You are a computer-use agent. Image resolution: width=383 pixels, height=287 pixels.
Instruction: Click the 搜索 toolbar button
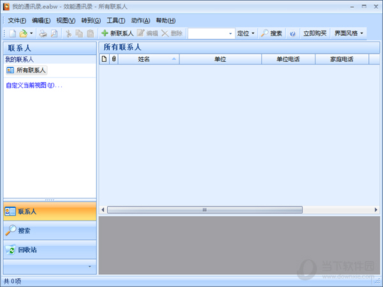(271, 33)
